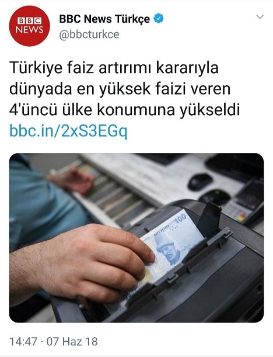Viewport: 273px width, 357px height.
Task: Click the card payment terminal in photo
Action: point(247,202)
